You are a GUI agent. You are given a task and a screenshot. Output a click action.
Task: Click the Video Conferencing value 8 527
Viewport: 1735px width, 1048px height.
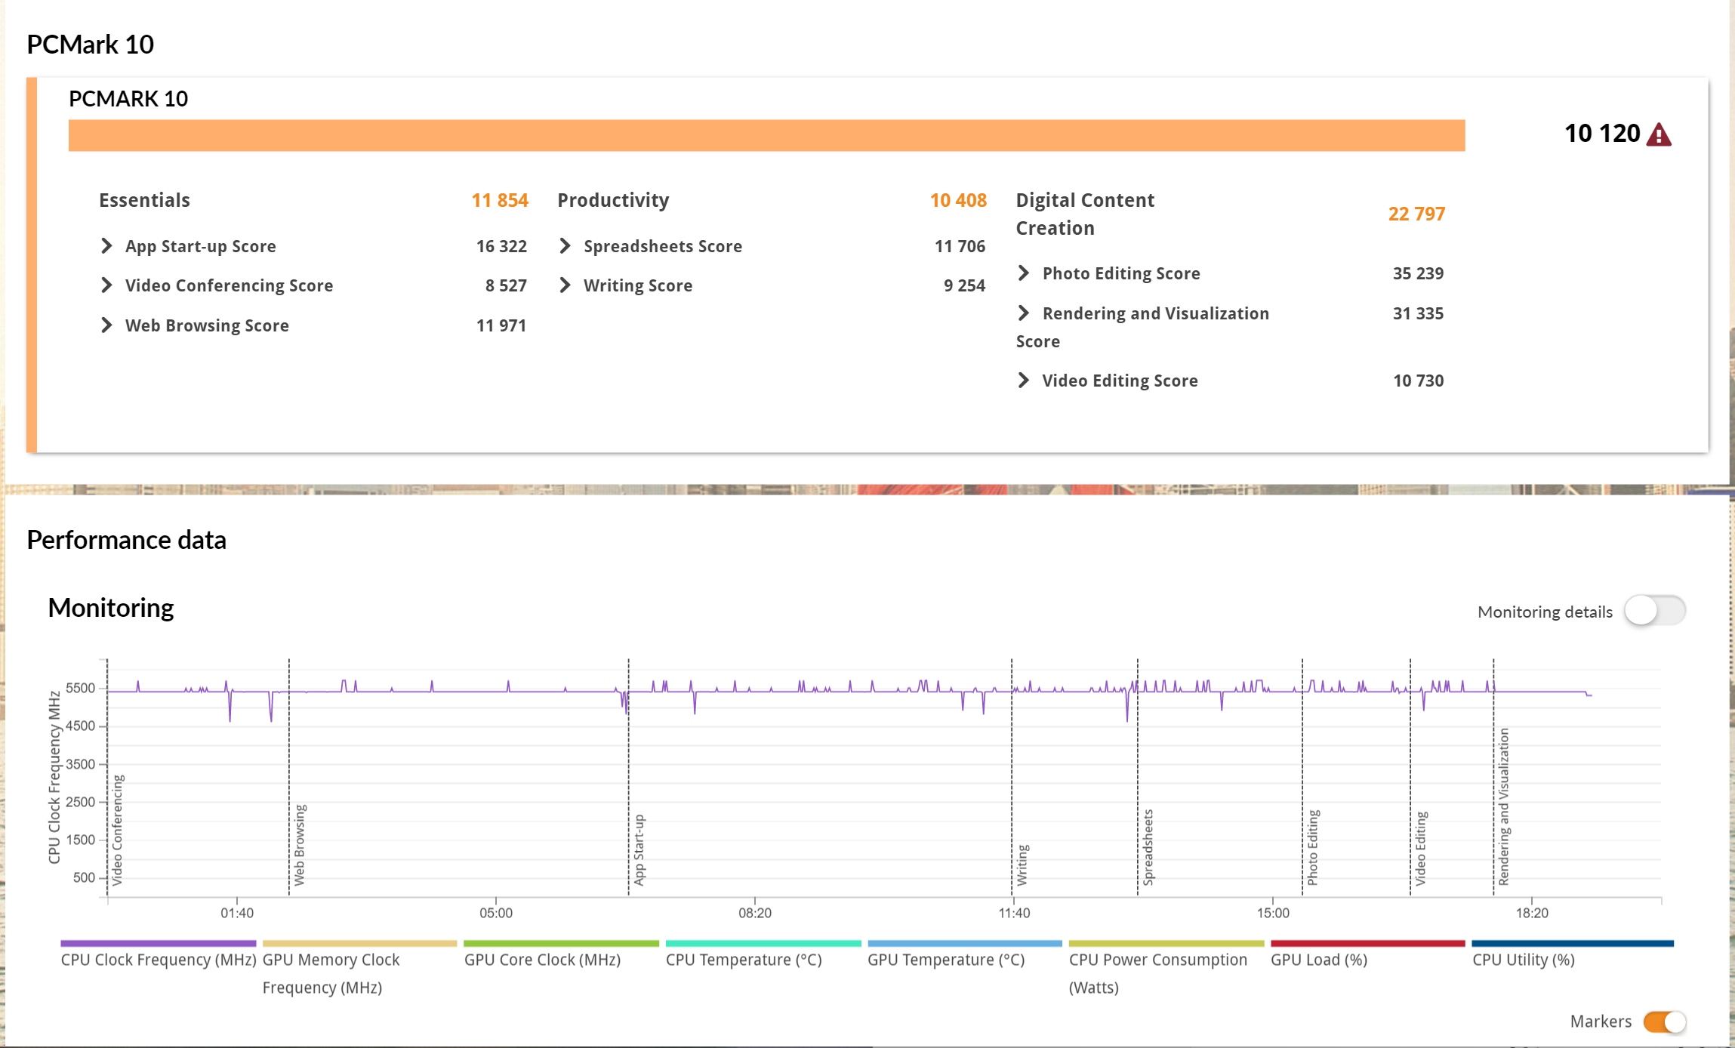coord(506,285)
